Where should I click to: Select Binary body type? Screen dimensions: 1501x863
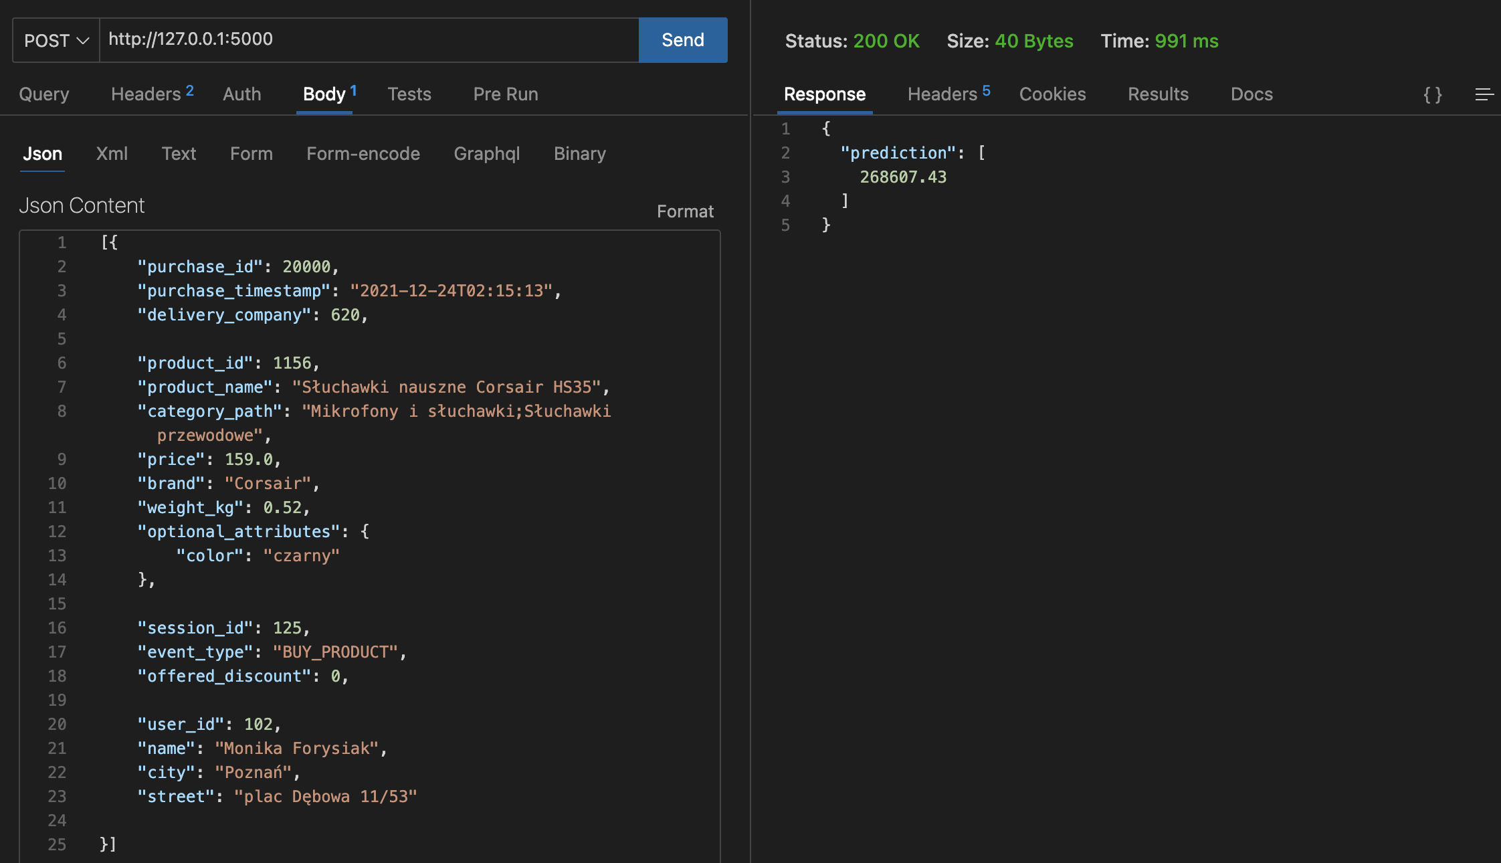coord(580,154)
